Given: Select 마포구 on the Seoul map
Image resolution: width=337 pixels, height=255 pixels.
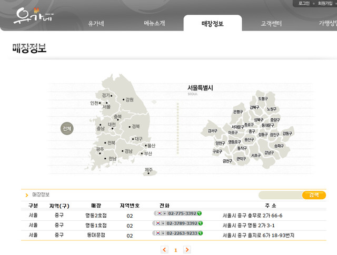Looking at the screenshot, I should [233, 132].
